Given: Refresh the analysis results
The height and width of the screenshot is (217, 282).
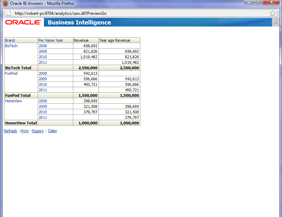Looking at the screenshot, I should coord(10,131).
